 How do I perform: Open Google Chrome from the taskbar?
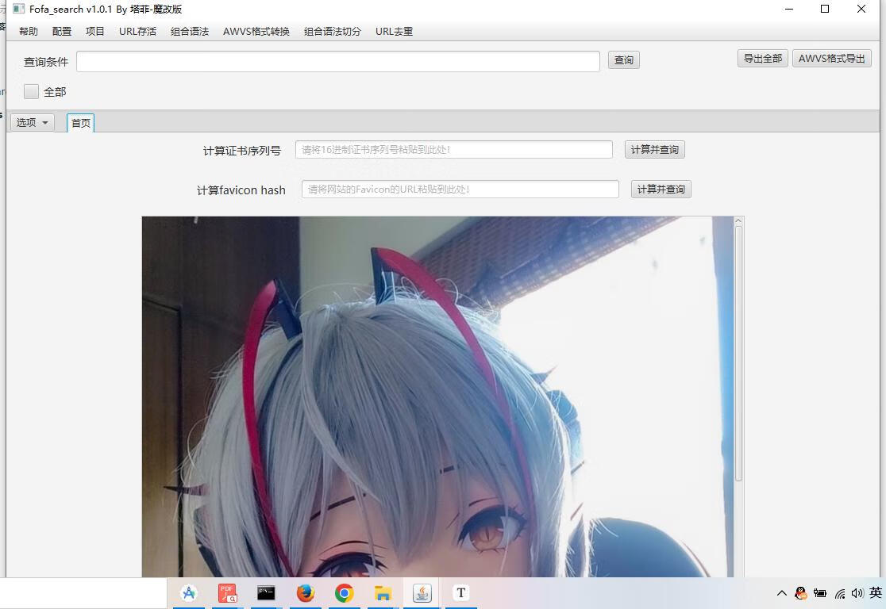pos(344,592)
